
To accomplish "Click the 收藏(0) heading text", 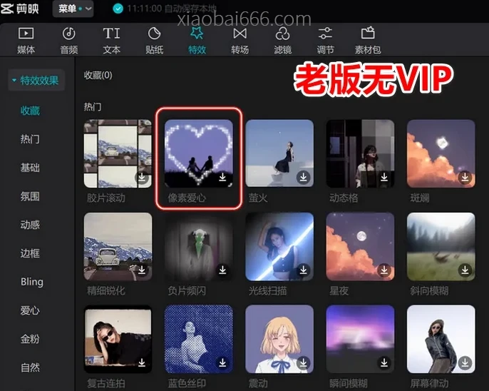I will [98, 75].
